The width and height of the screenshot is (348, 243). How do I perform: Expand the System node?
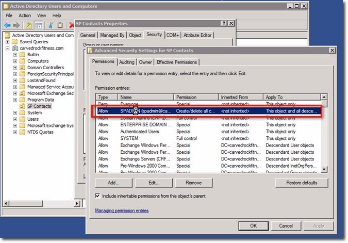(x=15, y=112)
